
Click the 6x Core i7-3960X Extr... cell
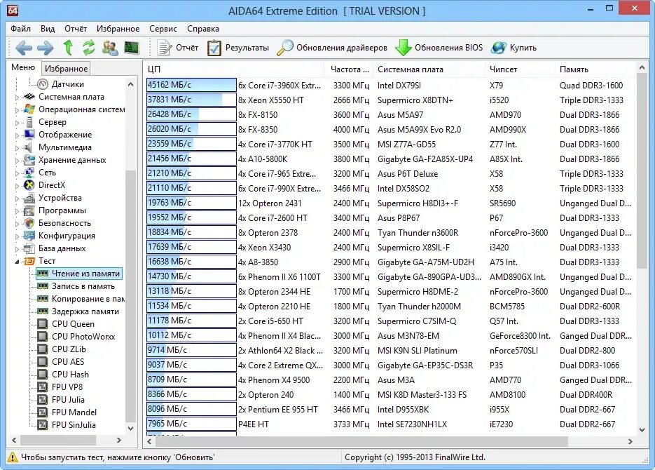point(280,86)
